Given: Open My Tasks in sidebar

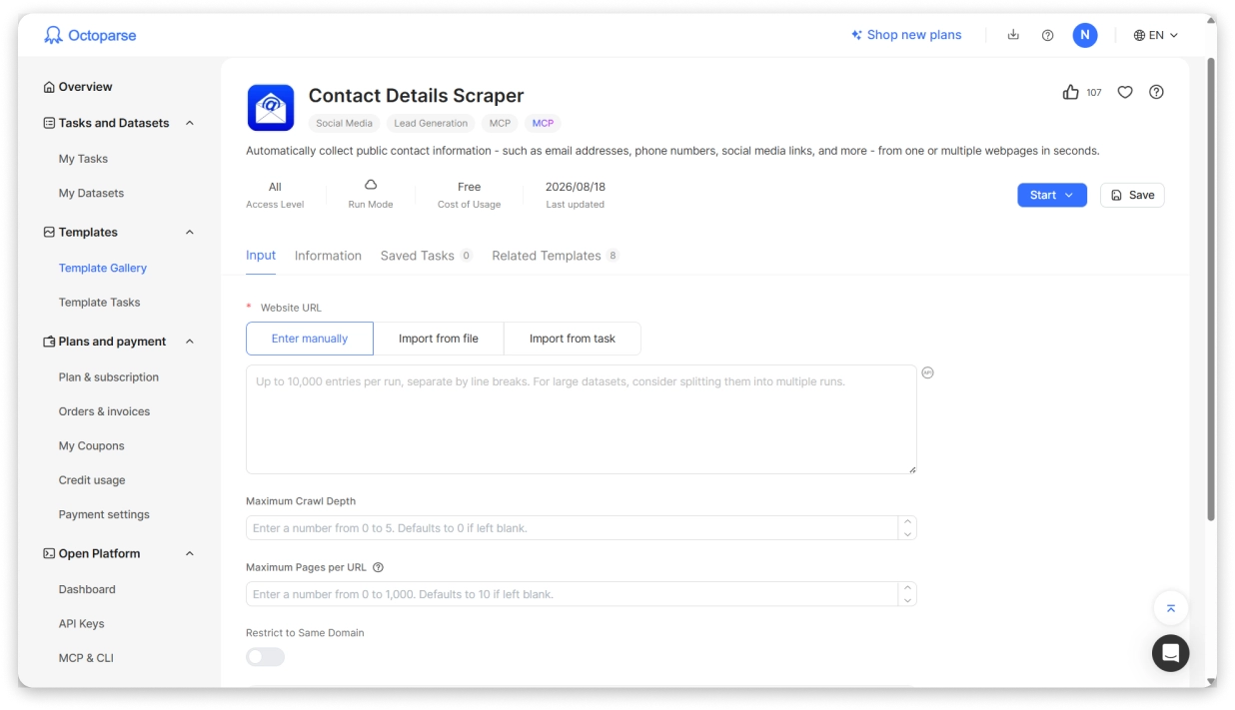Looking at the screenshot, I should click(x=83, y=159).
